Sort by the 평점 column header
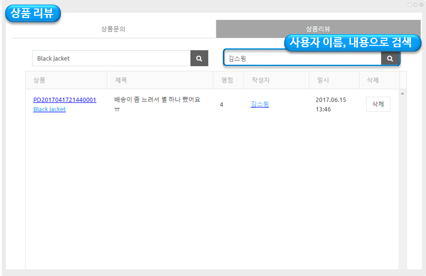The width and height of the screenshot is (426, 276). coord(227,80)
